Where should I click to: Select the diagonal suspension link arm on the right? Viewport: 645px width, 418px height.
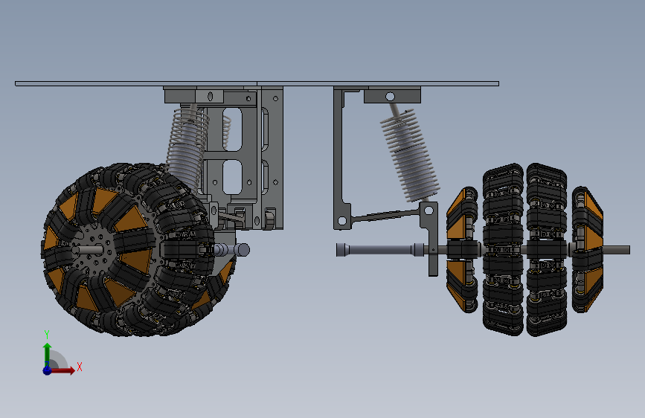click(386, 216)
